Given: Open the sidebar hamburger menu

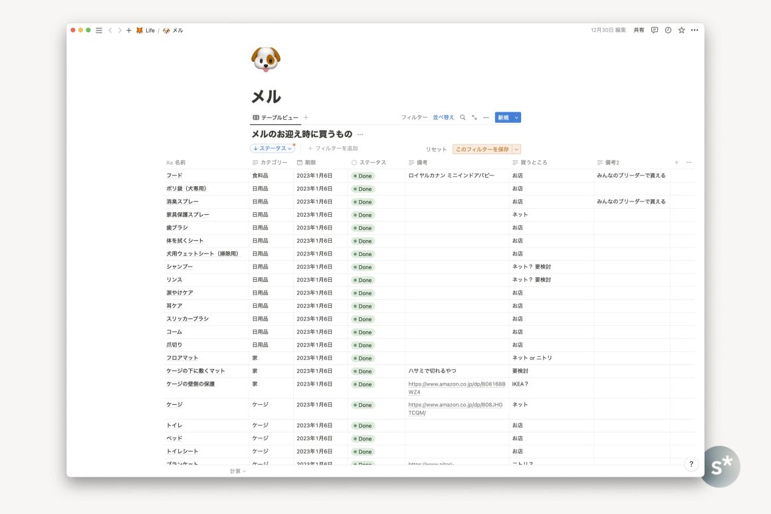Looking at the screenshot, I should (99, 30).
